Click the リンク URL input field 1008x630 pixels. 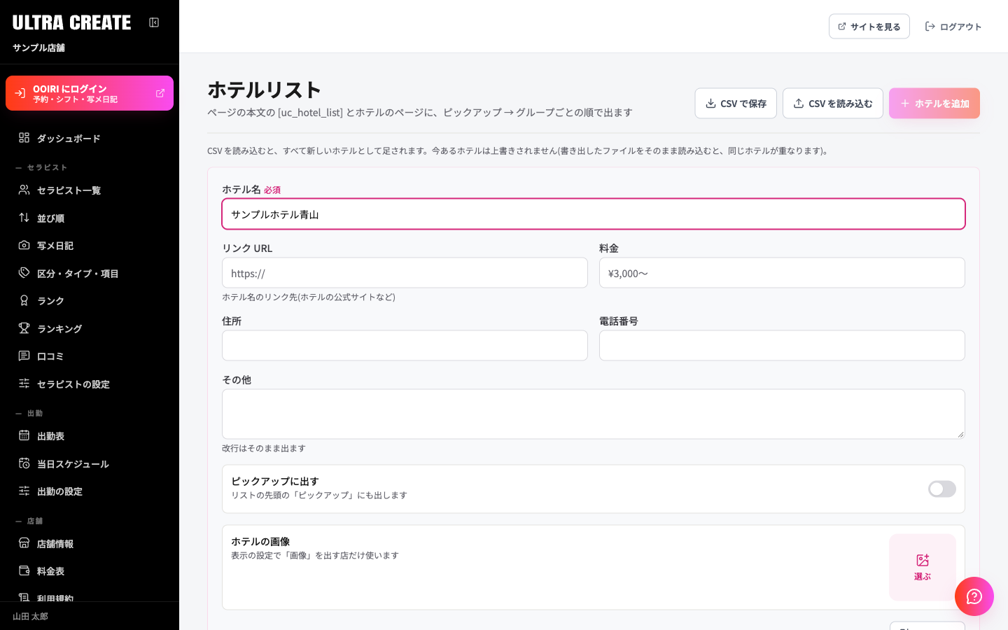click(x=405, y=273)
